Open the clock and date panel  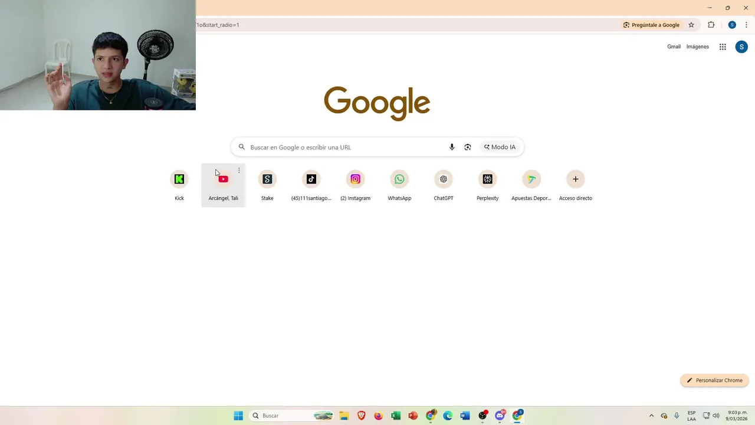pos(737,416)
